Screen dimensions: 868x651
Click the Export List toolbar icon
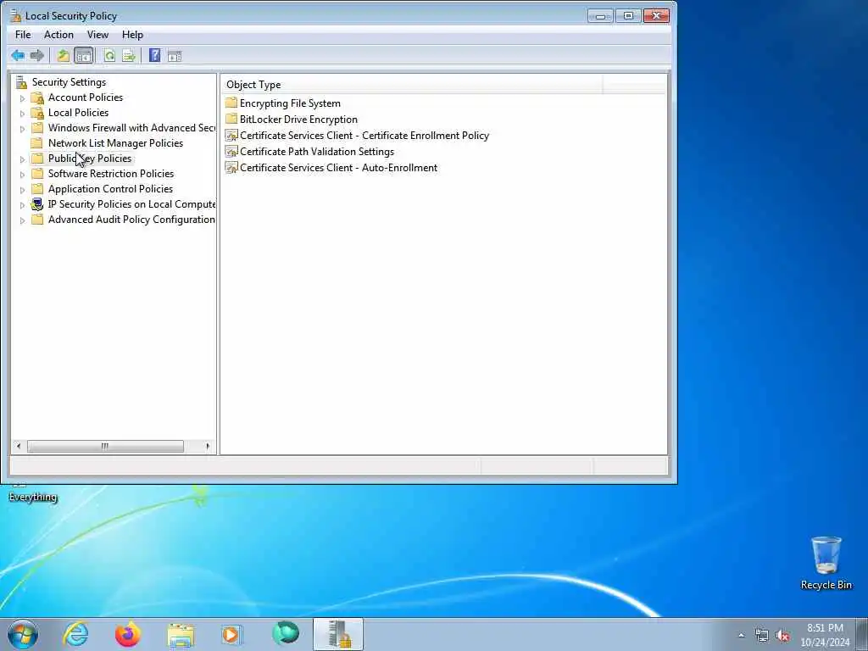(x=129, y=55)
